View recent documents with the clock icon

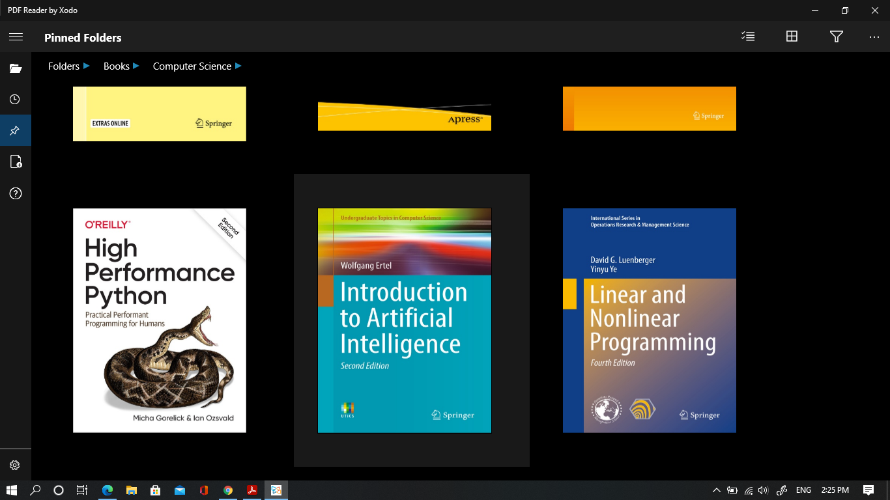tap(16, 99)
